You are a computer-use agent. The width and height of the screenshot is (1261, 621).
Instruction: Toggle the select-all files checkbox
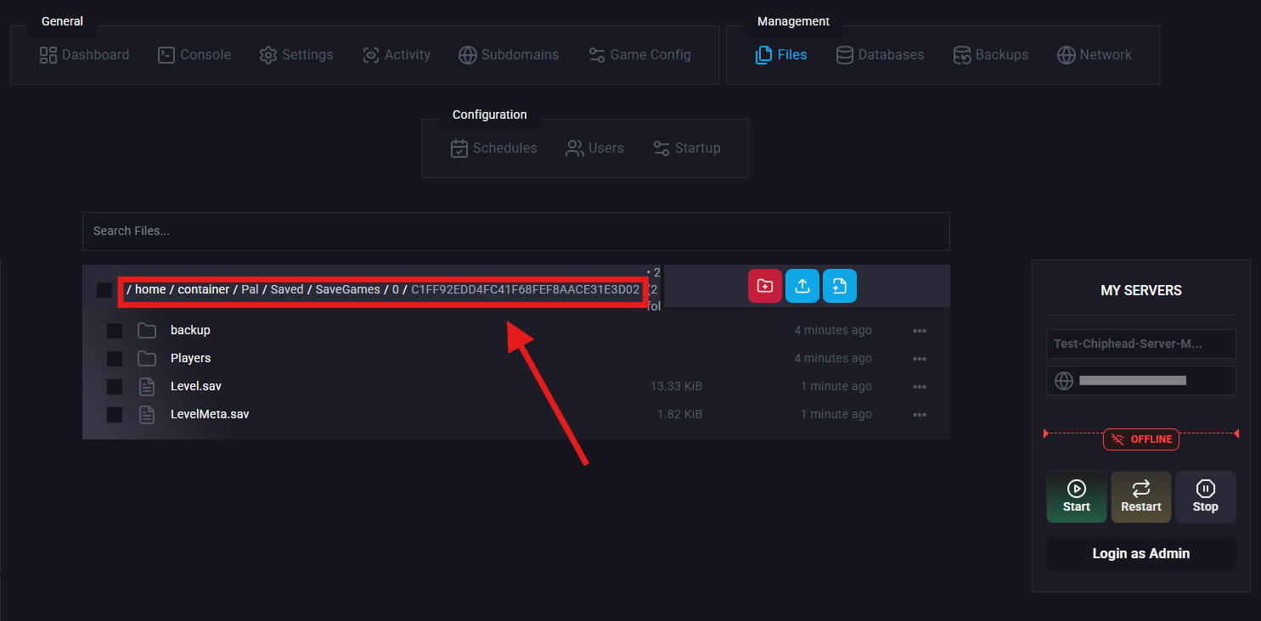click(104, 290)
